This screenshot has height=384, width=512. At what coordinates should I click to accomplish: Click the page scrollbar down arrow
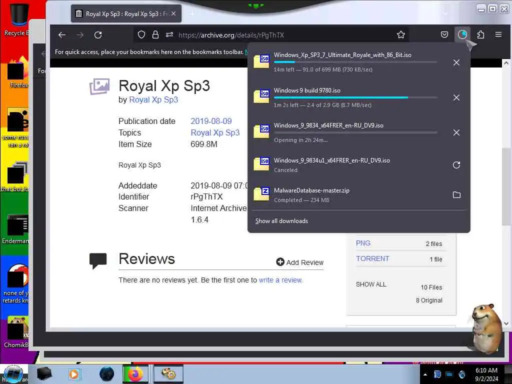tap(506, 323)
